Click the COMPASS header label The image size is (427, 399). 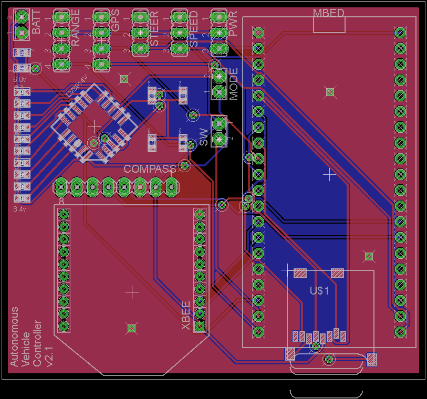(x=150, y=169)
